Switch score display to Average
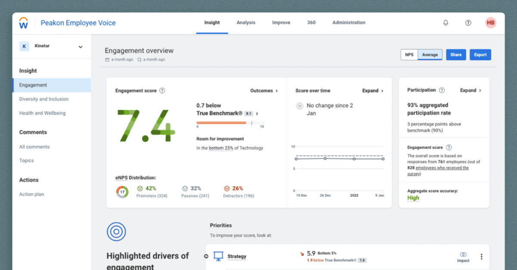 click(x=430, y=55)
